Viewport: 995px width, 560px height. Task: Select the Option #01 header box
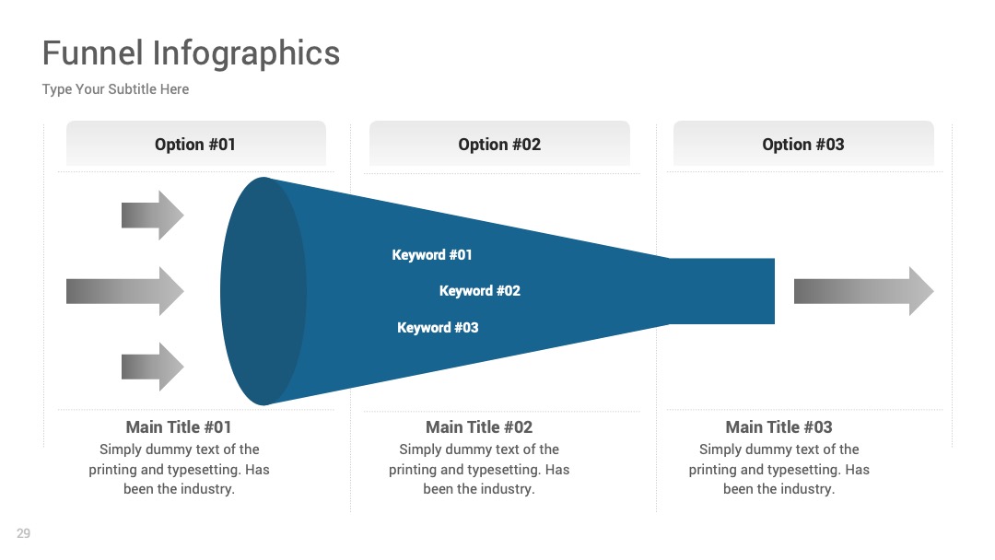(196, 144)
